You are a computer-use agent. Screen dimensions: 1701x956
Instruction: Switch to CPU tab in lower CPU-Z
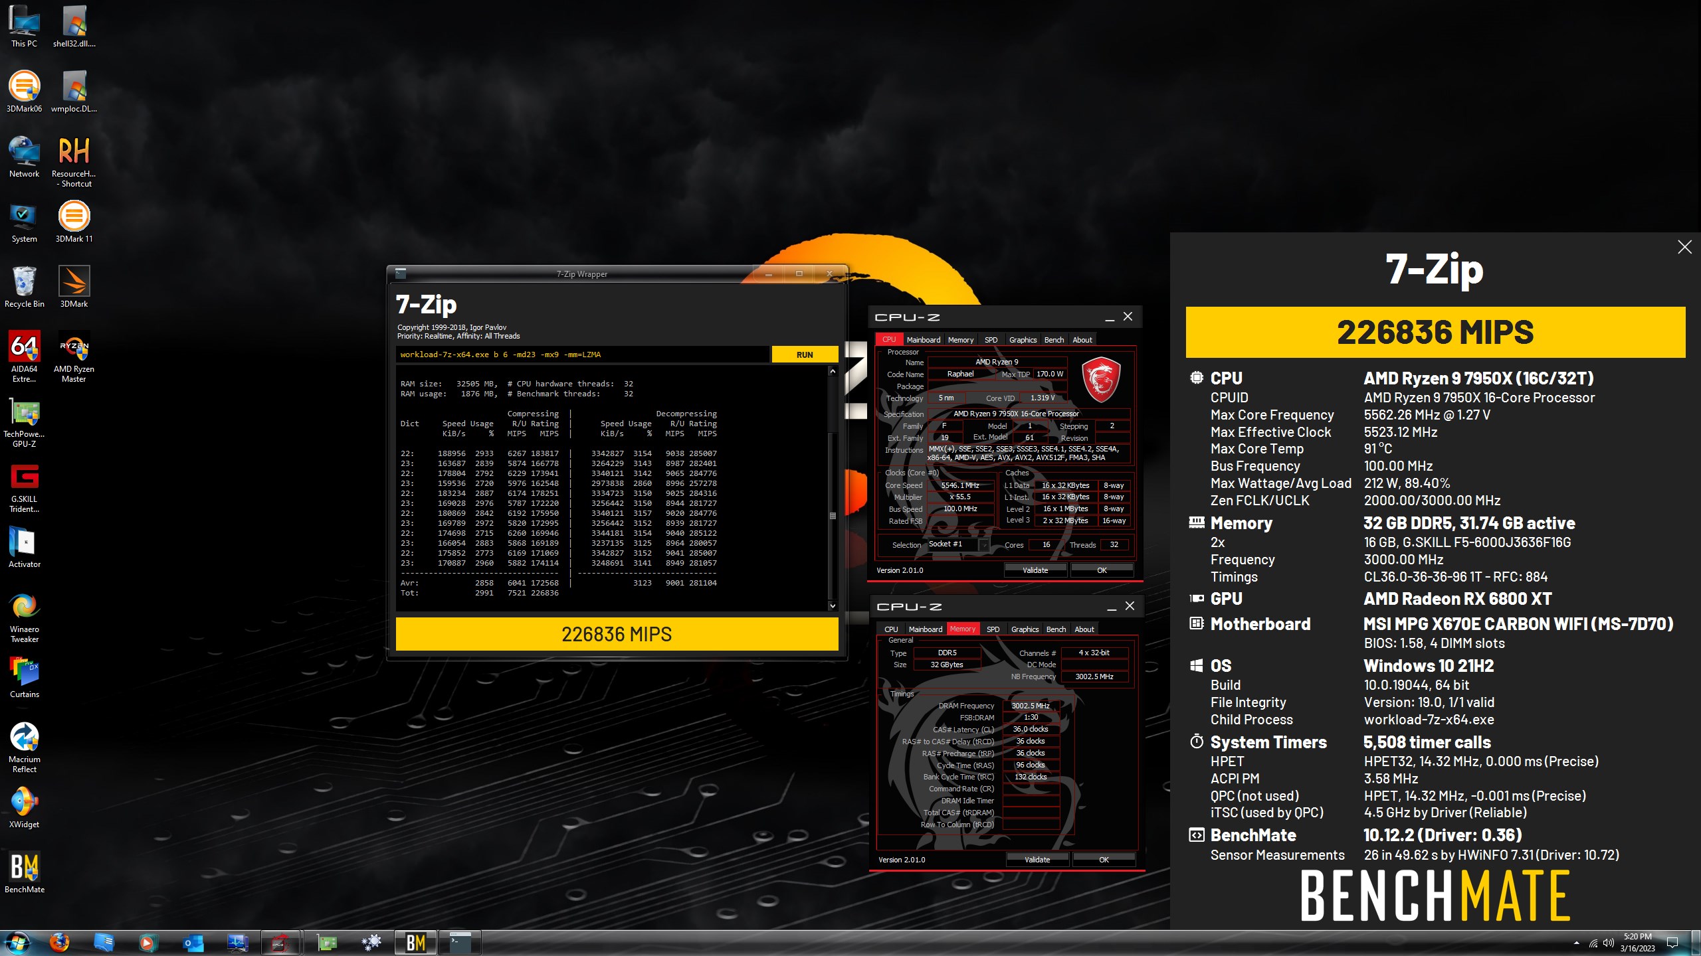pyautogui.click(x=891, y=629)
